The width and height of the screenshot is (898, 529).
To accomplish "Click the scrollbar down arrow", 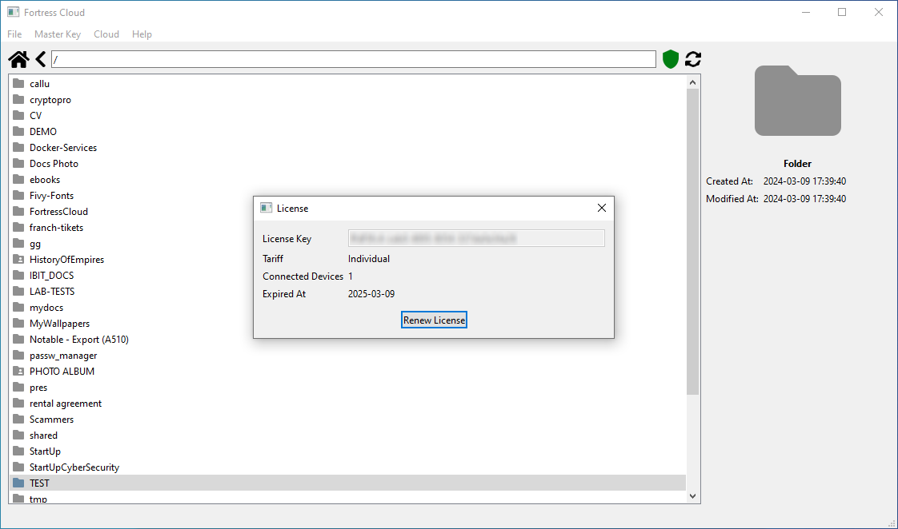I will (692, 495).
